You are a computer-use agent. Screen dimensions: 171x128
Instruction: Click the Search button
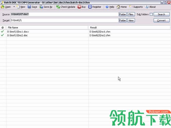(x=161, y=14)
